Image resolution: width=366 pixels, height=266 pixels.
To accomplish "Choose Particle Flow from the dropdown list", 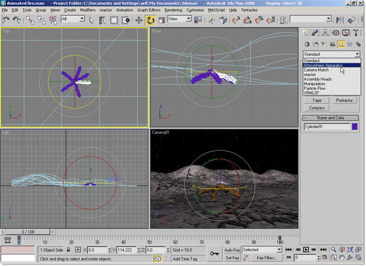I will (x=314, y=88).
